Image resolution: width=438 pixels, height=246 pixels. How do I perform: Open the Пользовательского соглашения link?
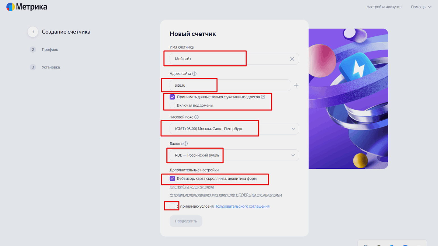pos(242,206)
